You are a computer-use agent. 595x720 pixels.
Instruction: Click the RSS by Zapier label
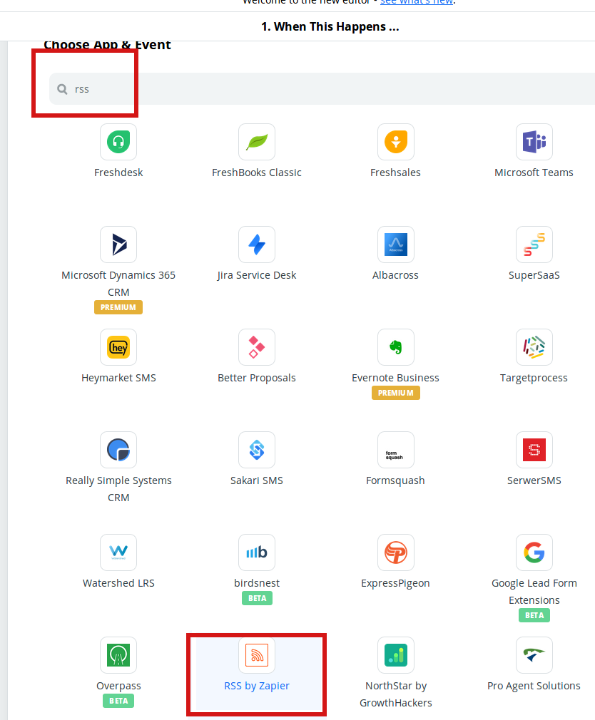(257, 686)
